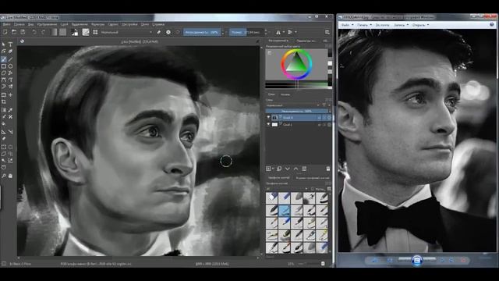Select the Move tool (cross arrows)

10,95
